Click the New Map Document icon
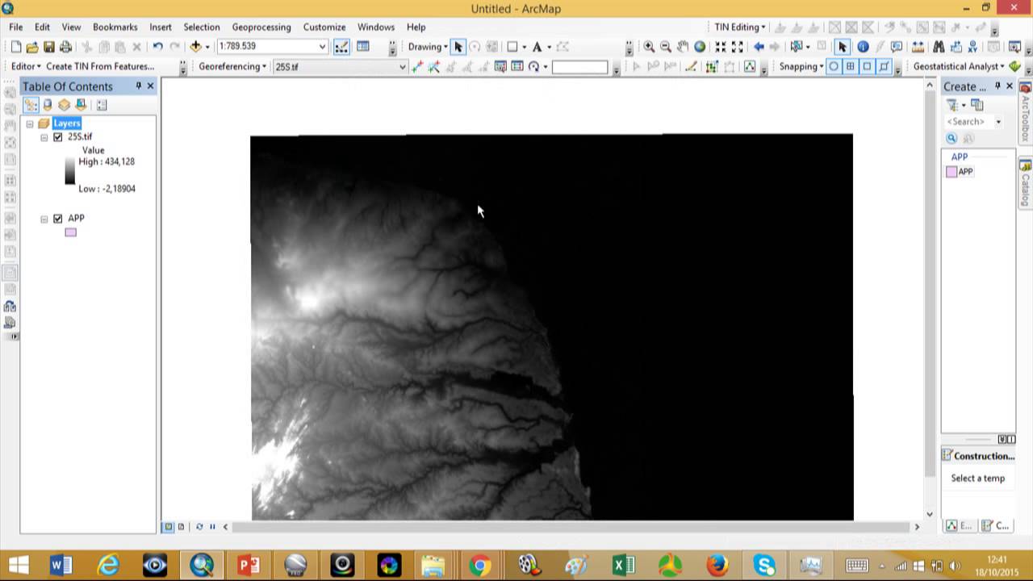1033x581 pixels. tap(15, 47)
